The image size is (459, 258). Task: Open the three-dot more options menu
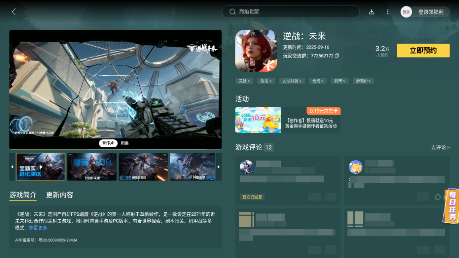388,12
